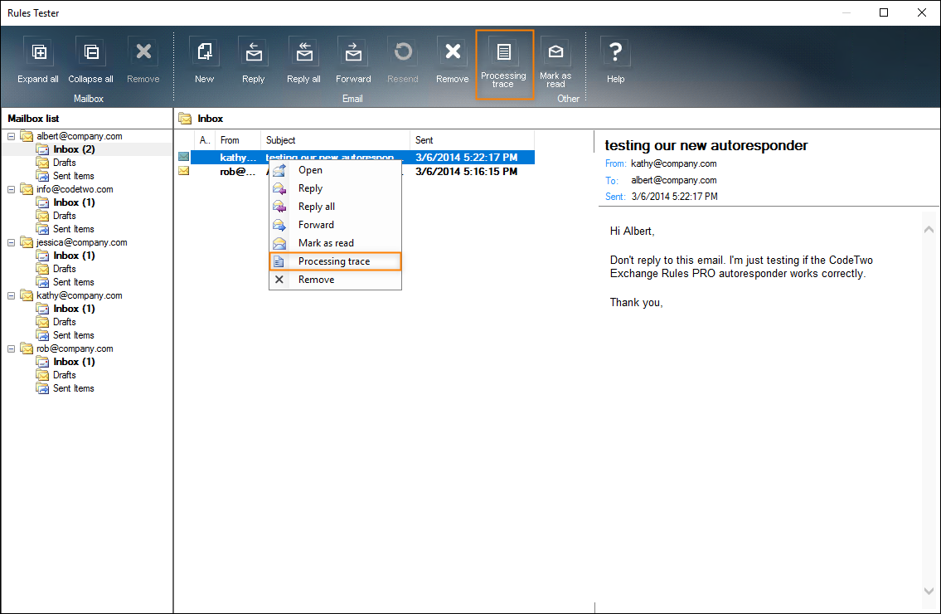Viewport: 941px width, 614px height.
Task: Click the preview subject heading text
Action: (706, 145)
